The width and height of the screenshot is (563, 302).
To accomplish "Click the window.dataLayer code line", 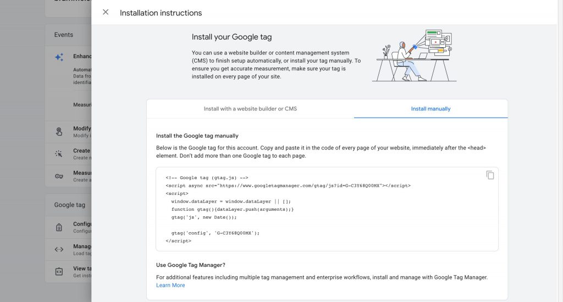I will point(231,201).
